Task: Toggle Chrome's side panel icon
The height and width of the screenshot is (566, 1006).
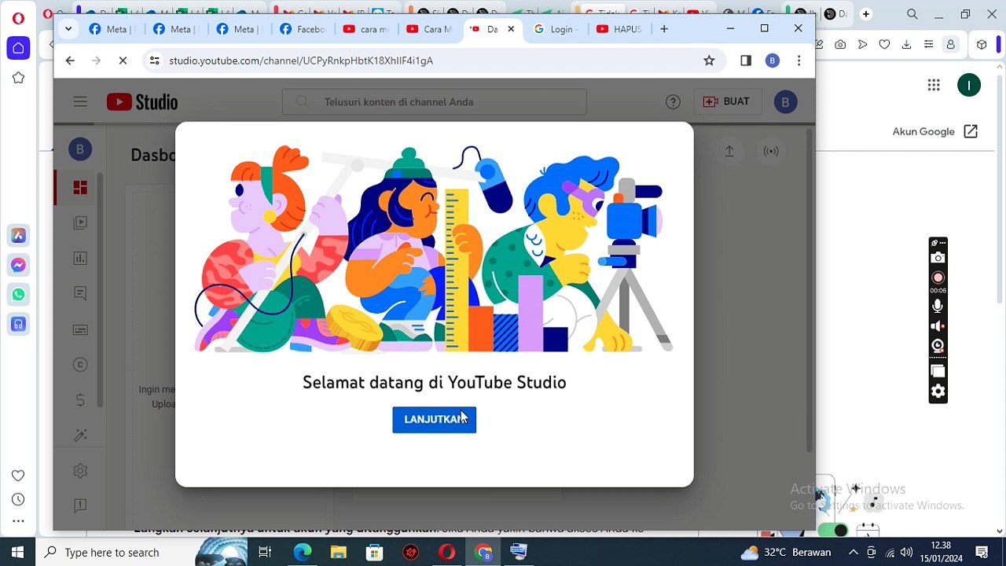Action: point(746,61)
